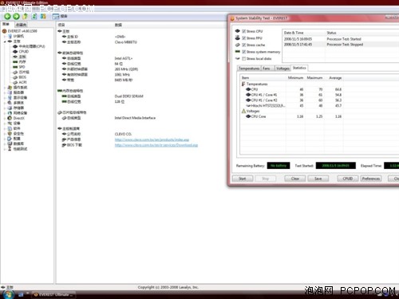Expand the 计算机 computer tree branch
This screenshot has width=399, height=299.
(x=5, y=36)
